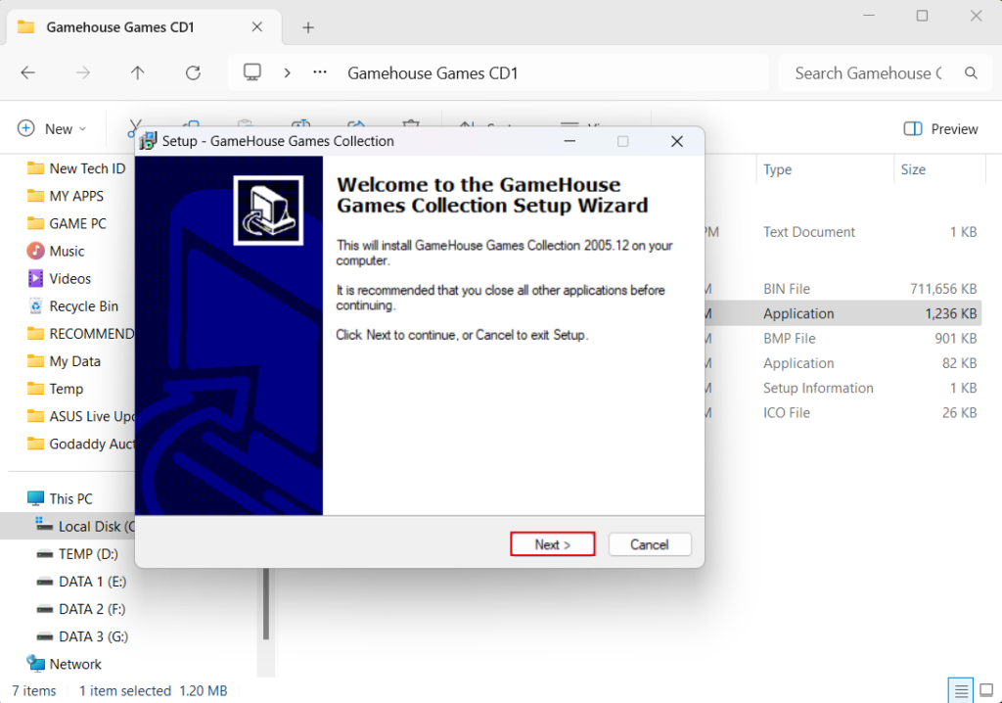Click the Back navigation arrow

pyautogui.click(x=27, y=72)
